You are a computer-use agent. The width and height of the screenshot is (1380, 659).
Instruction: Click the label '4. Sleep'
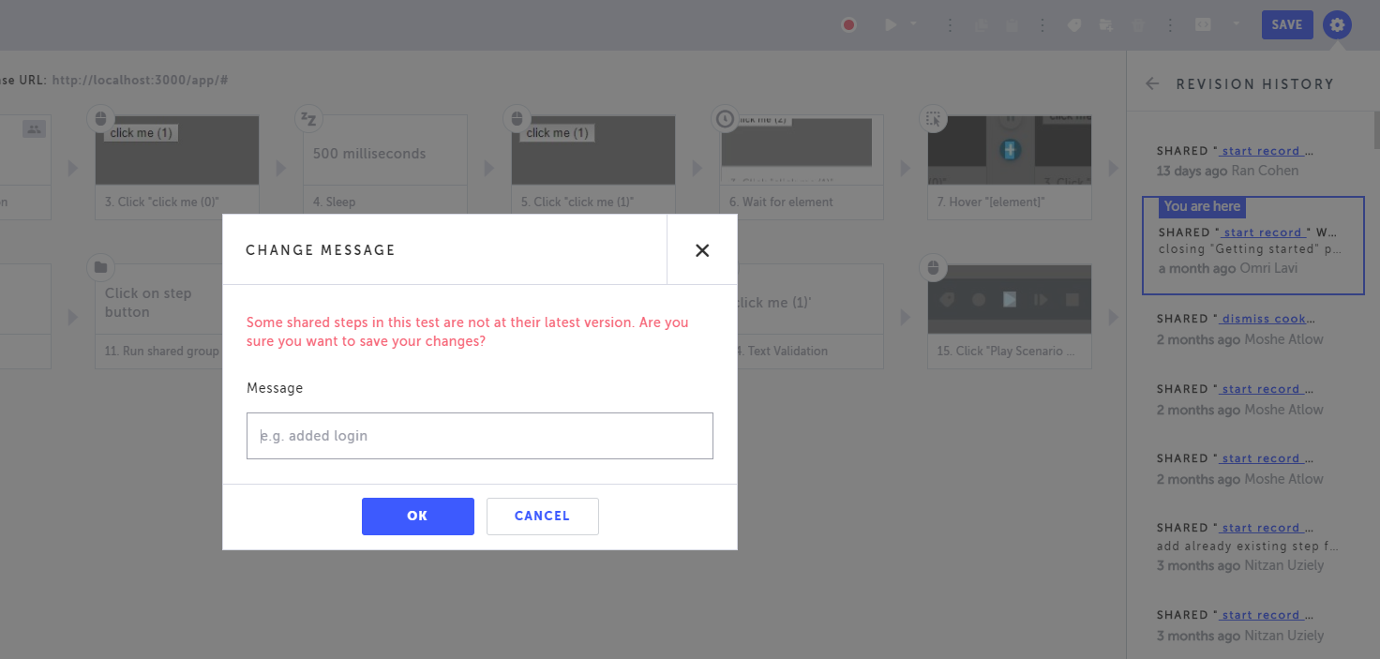tap(334, 202)
